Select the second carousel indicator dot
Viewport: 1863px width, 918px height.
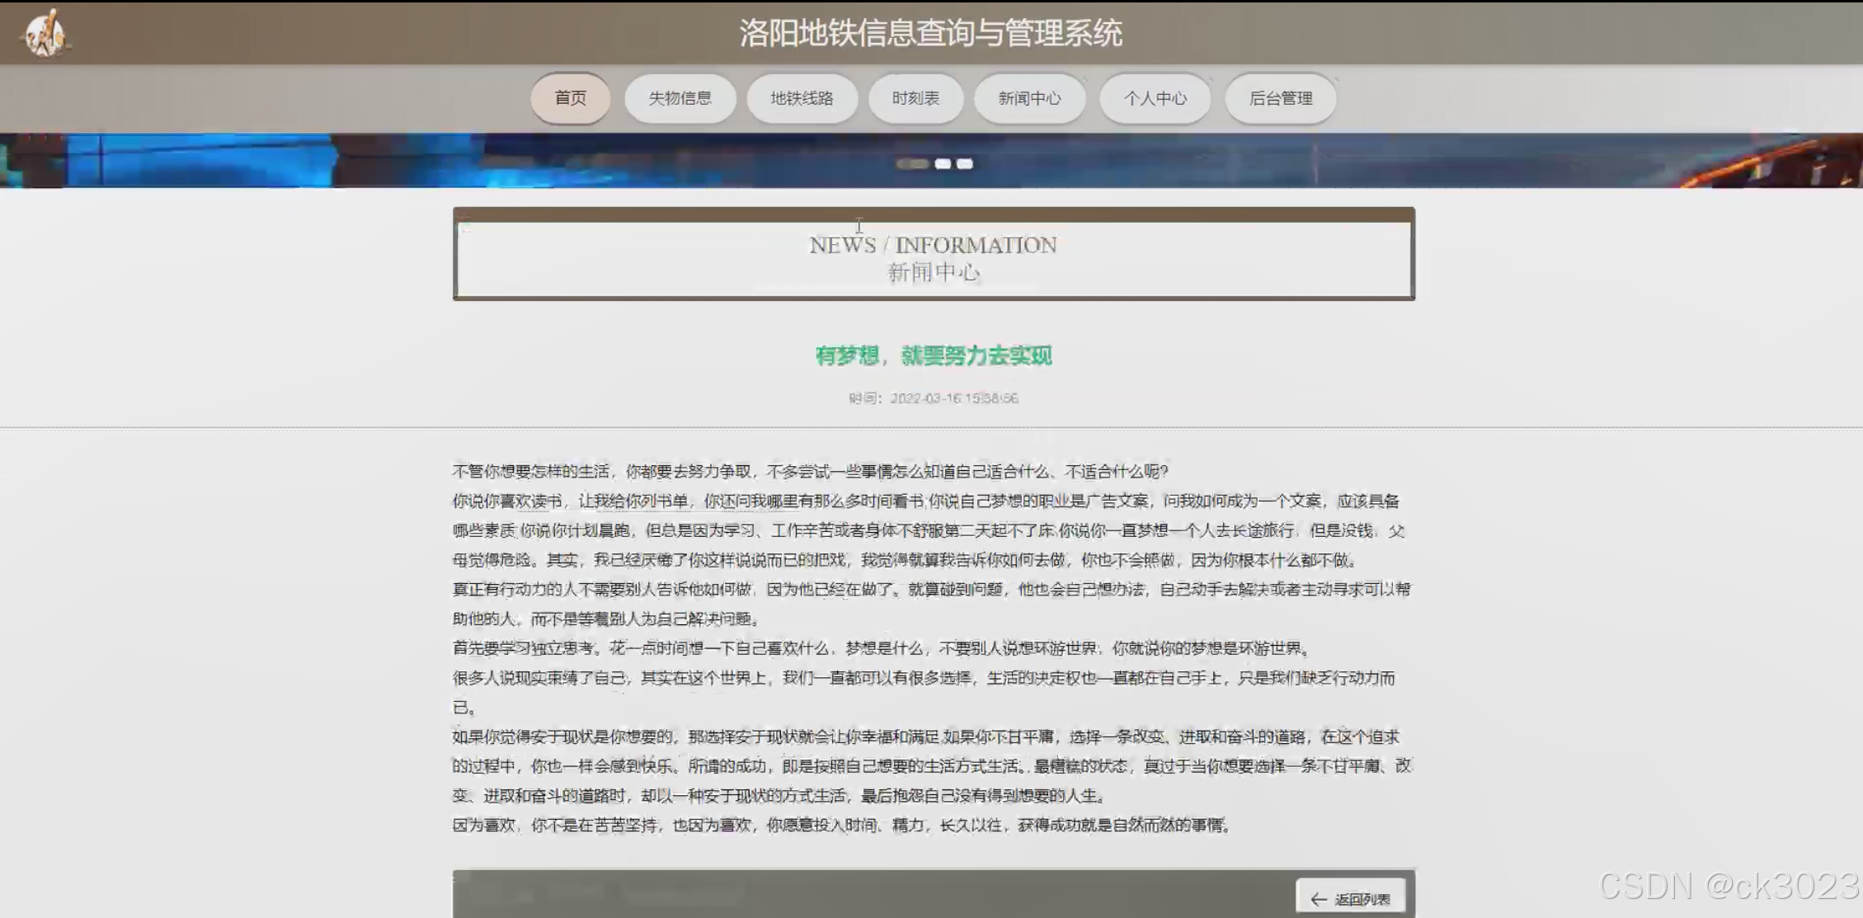pos(943,164)
